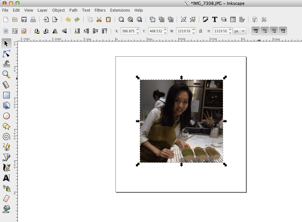Click the Import icon
This screenshot has width=302, height=222.
coord(46,19)
